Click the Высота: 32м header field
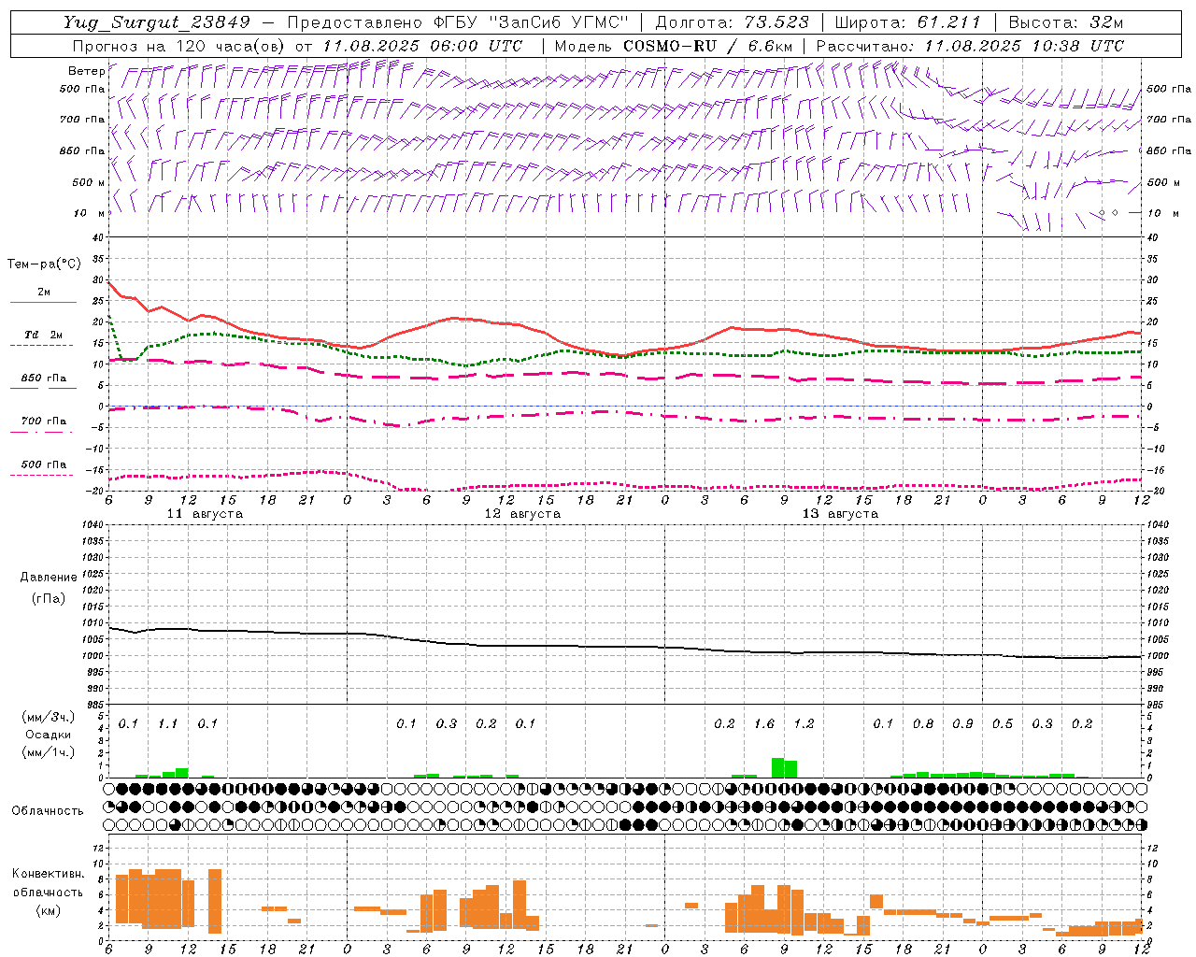1196x957 pixels. tap(1066, 22)
